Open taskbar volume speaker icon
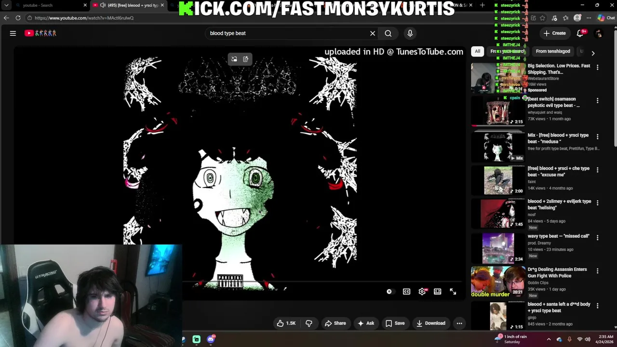This screenshot has height=347, width=617. [588, 339]
